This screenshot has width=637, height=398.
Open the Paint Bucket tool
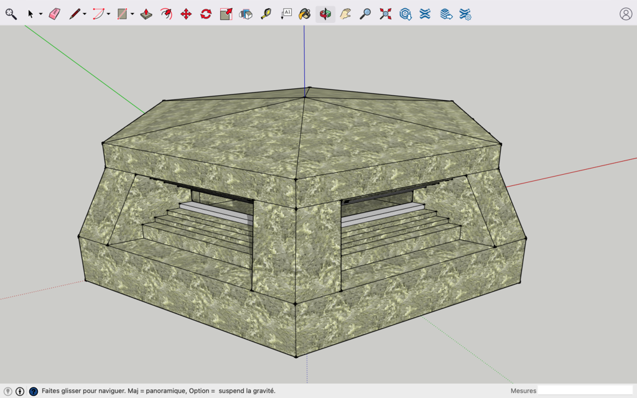(x=304, y=12)
